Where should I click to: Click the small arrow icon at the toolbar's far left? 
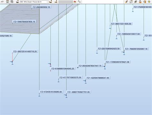click(2, 2)
